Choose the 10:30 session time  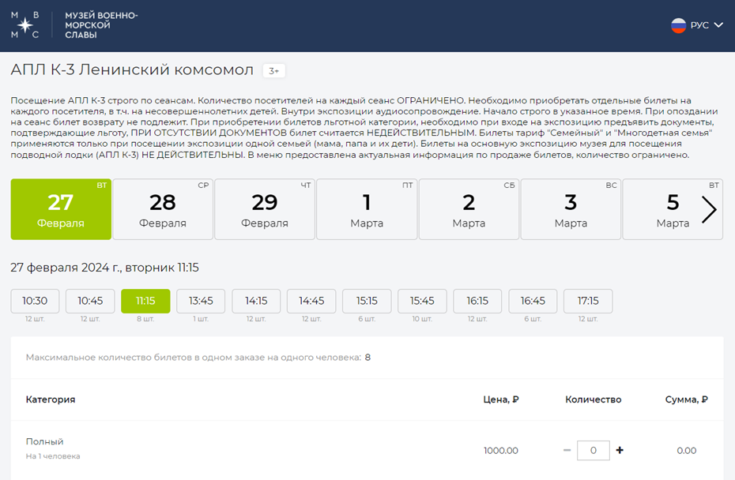[35, 301]
